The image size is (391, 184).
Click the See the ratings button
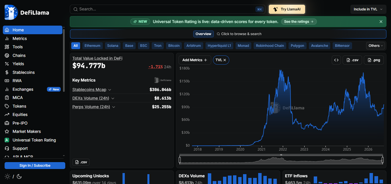(x=299, y=22)
